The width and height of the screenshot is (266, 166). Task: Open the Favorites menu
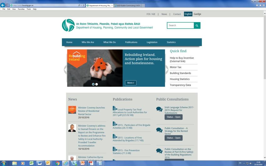[21, 9]
